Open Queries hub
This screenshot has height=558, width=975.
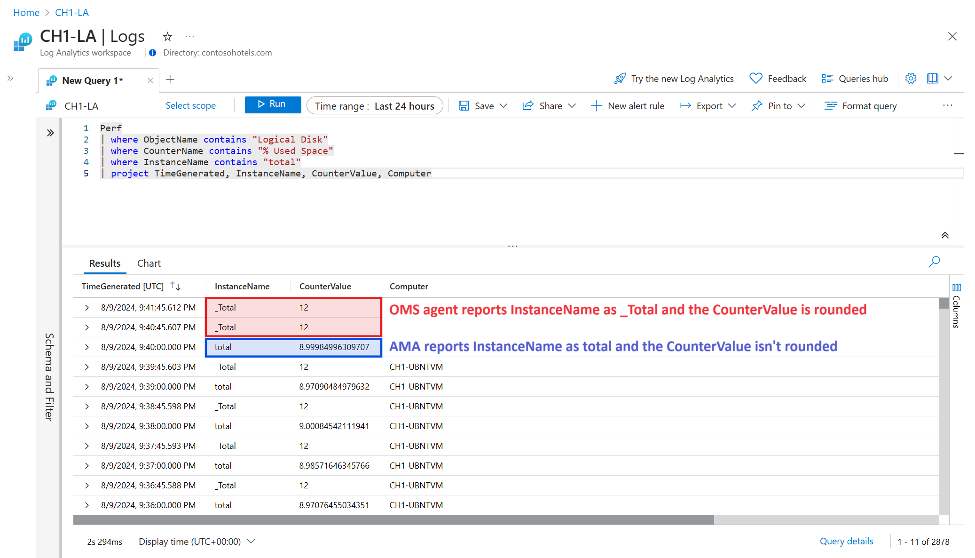[x=855, y=79]
